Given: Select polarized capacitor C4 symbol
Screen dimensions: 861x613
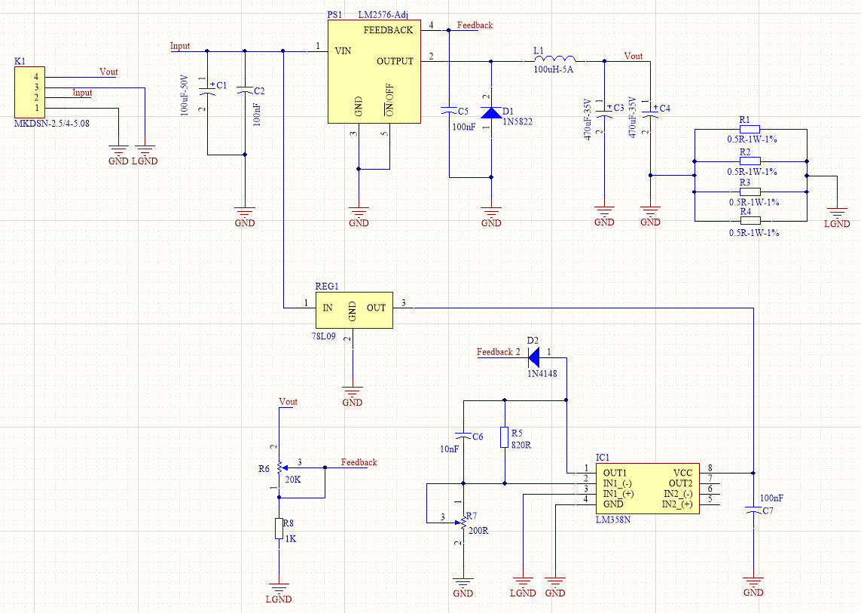Looking at the screenshot, I should [x=650, y=111].
